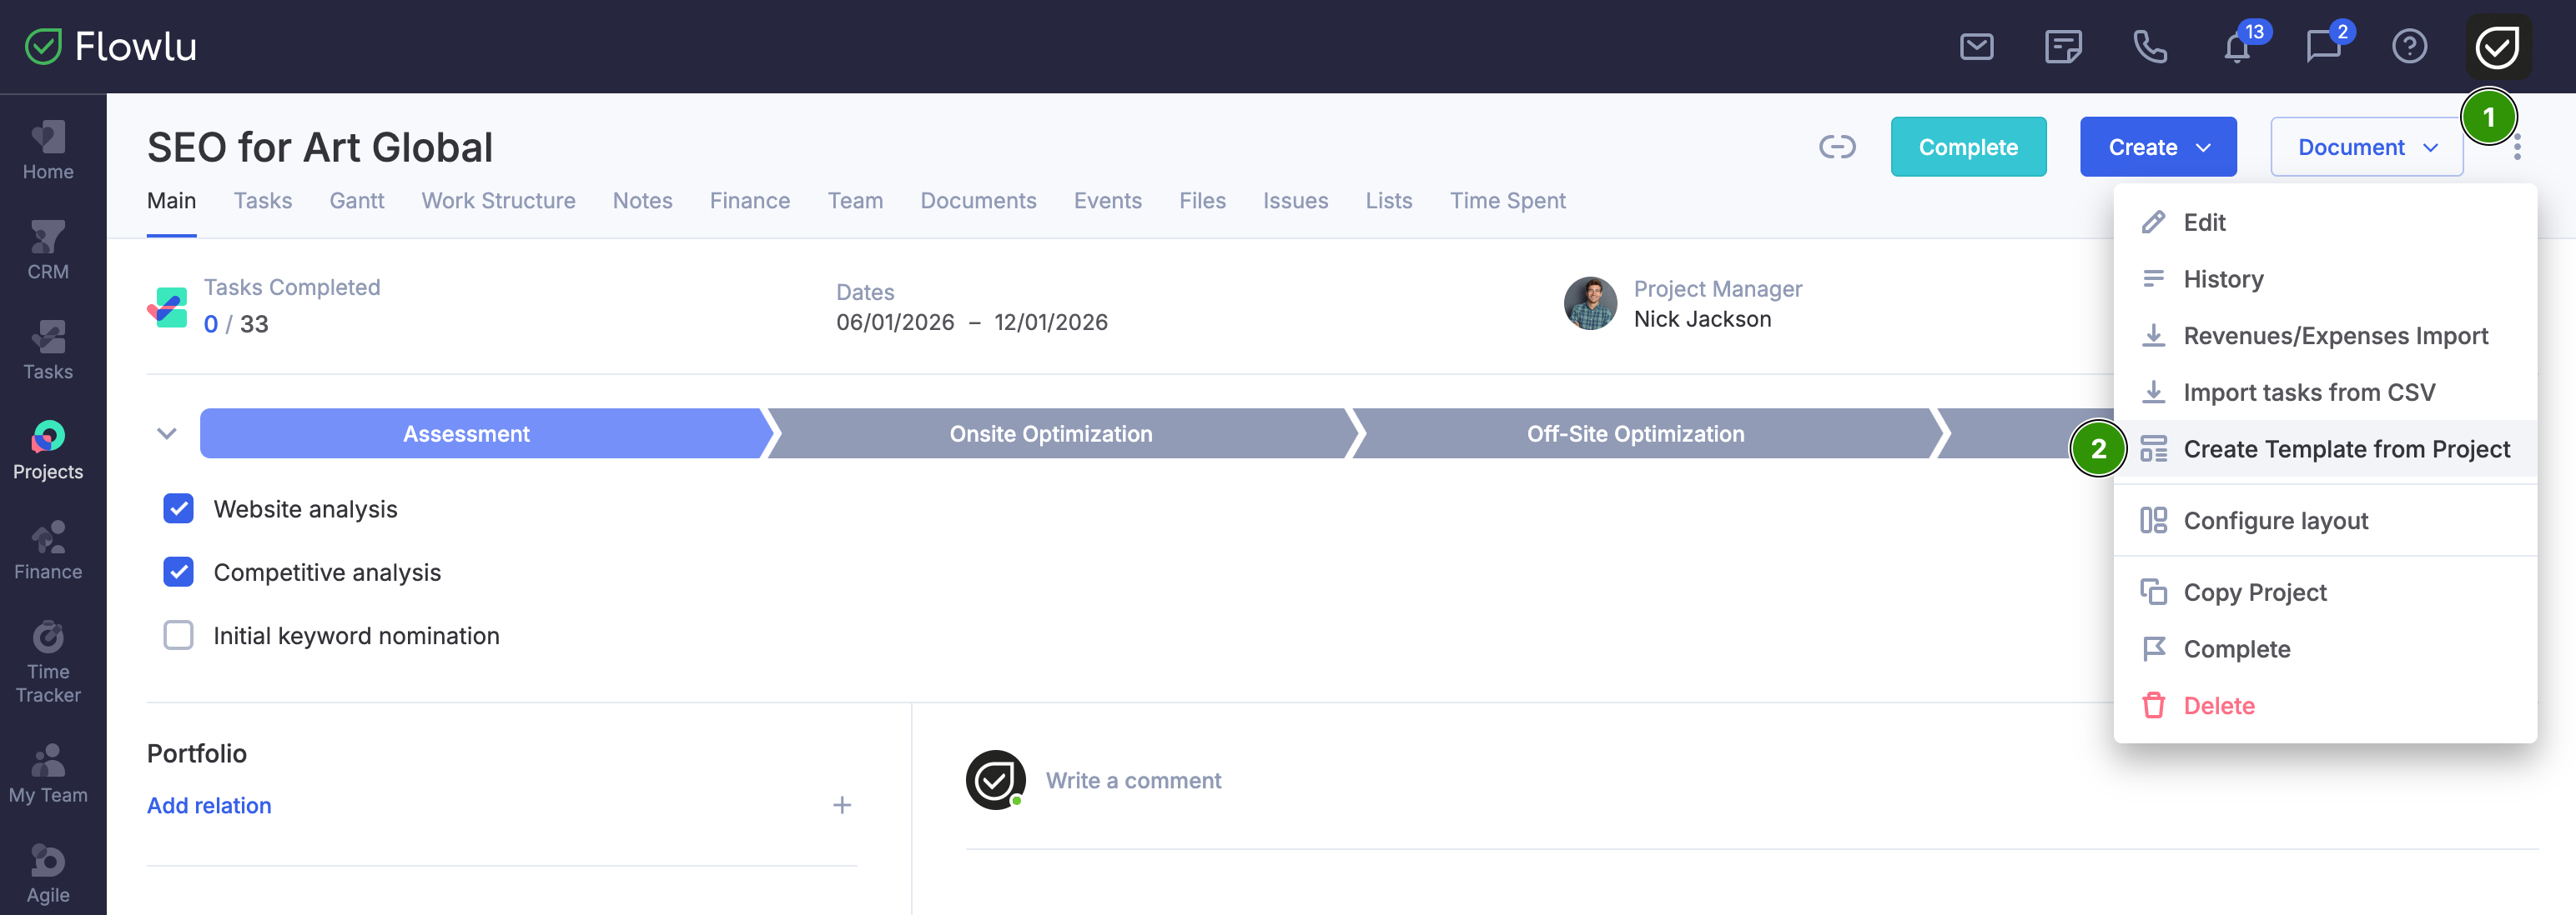Image resolution: width=2576 pixels, height=915 pixels.
Task: Click the plus icon beside Add relation
Action: click(x=842, y=805)
